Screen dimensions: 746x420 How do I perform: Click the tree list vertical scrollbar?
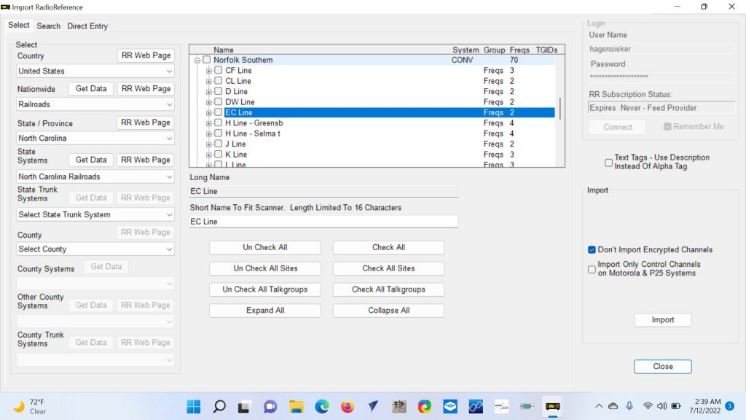point(559,109)
